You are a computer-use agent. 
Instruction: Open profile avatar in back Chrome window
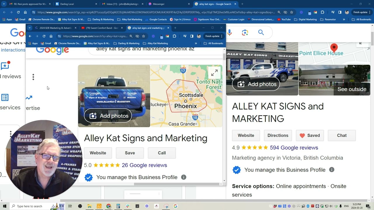347,12
